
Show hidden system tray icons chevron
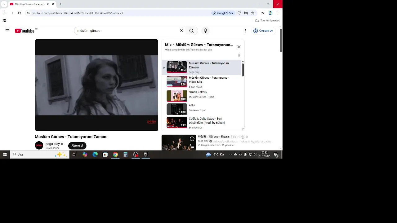tap(230, 155)
